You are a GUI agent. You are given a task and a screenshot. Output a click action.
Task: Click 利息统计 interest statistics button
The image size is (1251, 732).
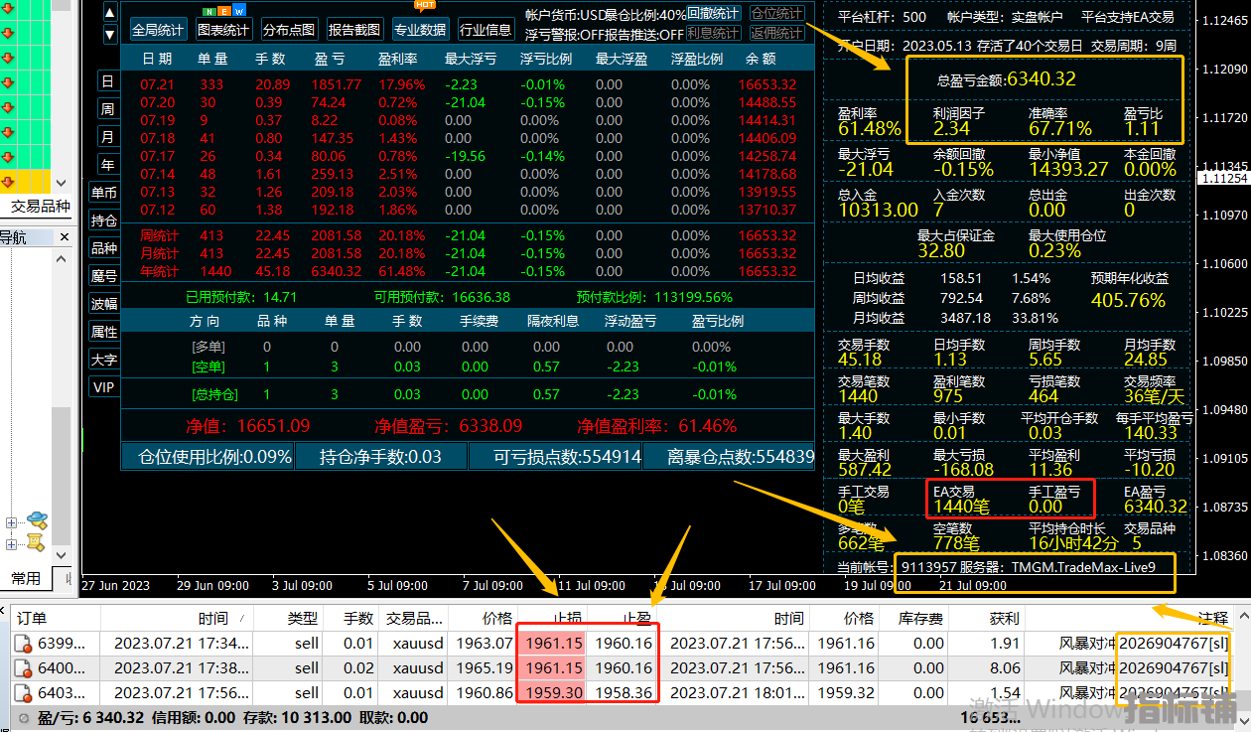(x=714, y=33)
